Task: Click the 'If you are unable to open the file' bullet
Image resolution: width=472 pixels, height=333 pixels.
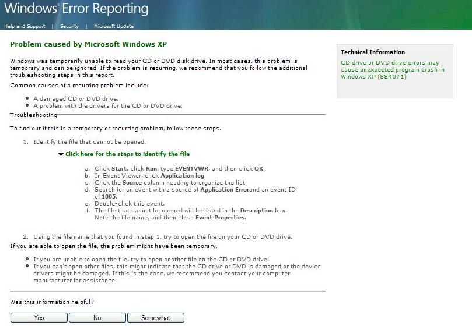Action: click(x=151, y=259)
